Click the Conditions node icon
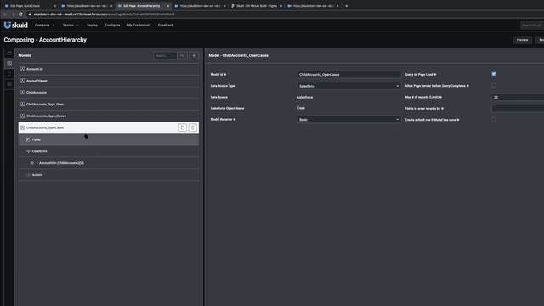 tap(28, 151)
